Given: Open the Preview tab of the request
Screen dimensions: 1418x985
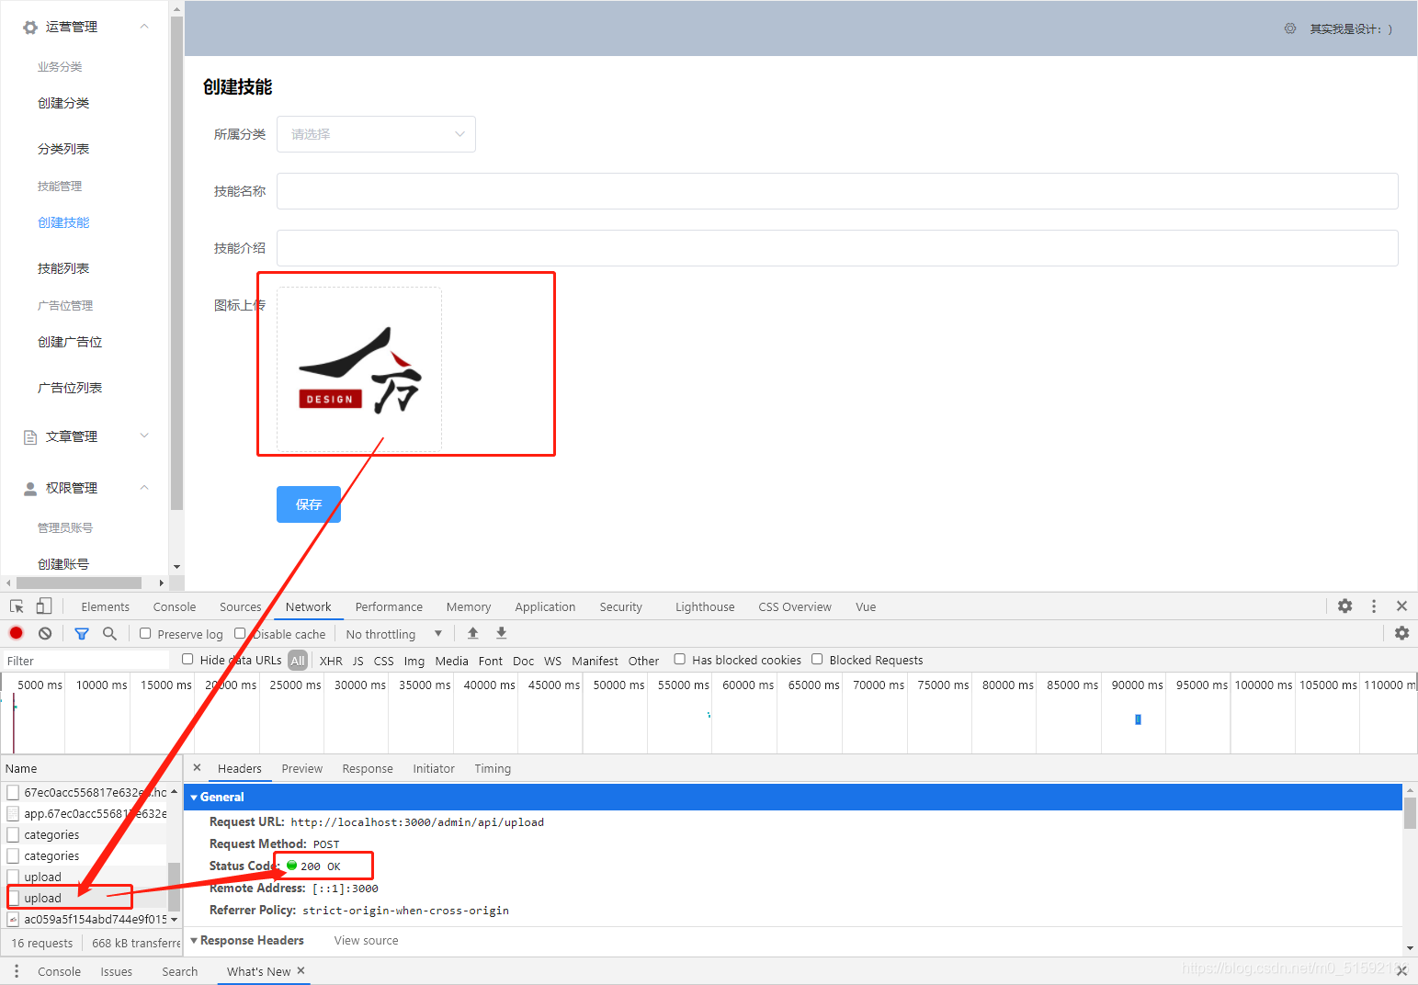Looking at the screenshot, I should (x=302, y=768).
